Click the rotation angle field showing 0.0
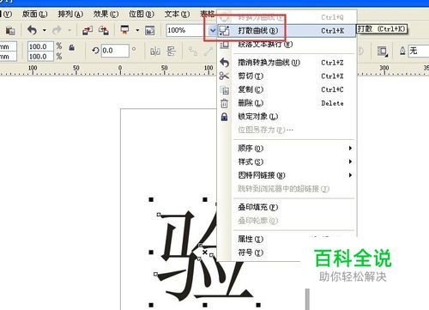This screenshot has height=310, width=429. [x=115, y=51]
